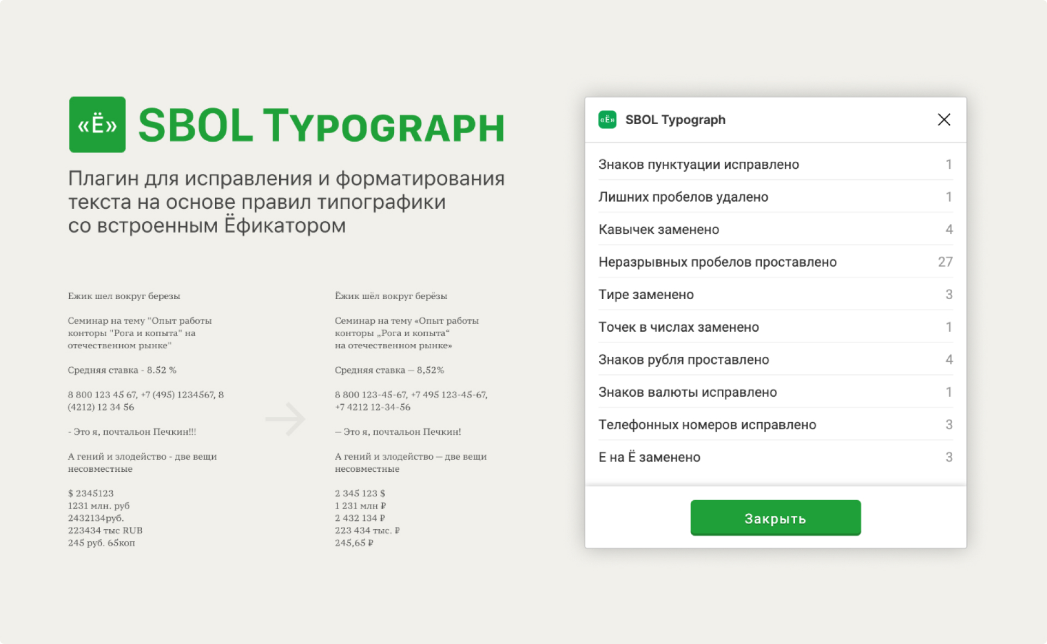Screen dimensions: 1047x644
Task: Click the gray arrow between text samples
Action: [x=285, y=419]
